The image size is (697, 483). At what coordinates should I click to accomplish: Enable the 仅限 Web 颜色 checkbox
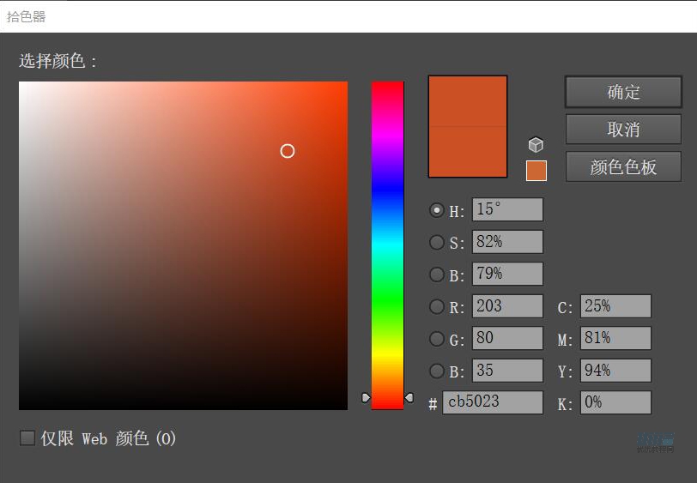click(x=27, y=438)
